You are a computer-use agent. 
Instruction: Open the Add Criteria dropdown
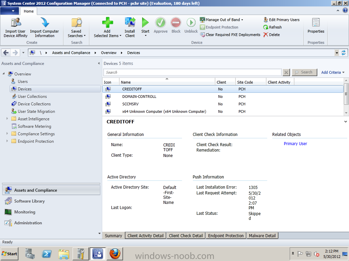[x=333, y=72]
